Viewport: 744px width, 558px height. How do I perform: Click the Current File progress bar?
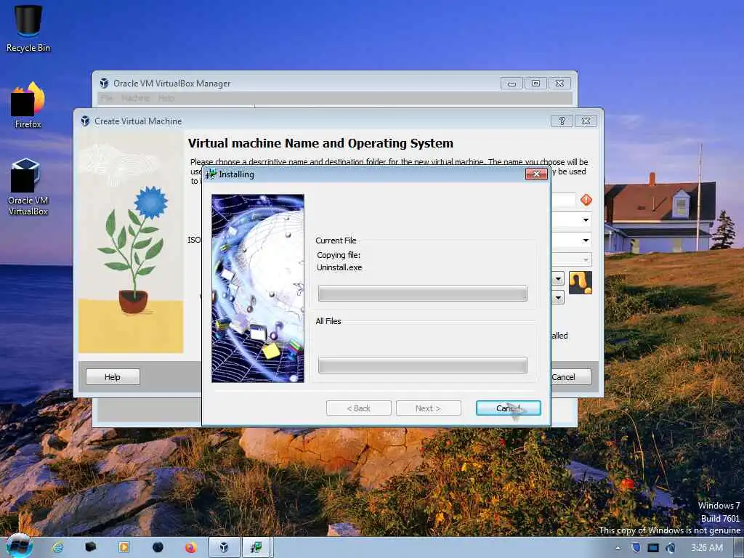422,294
